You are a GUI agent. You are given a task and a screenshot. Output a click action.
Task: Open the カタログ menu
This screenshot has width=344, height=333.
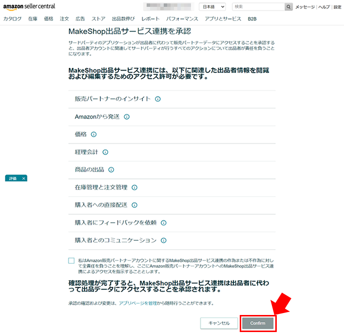[13, 19]
